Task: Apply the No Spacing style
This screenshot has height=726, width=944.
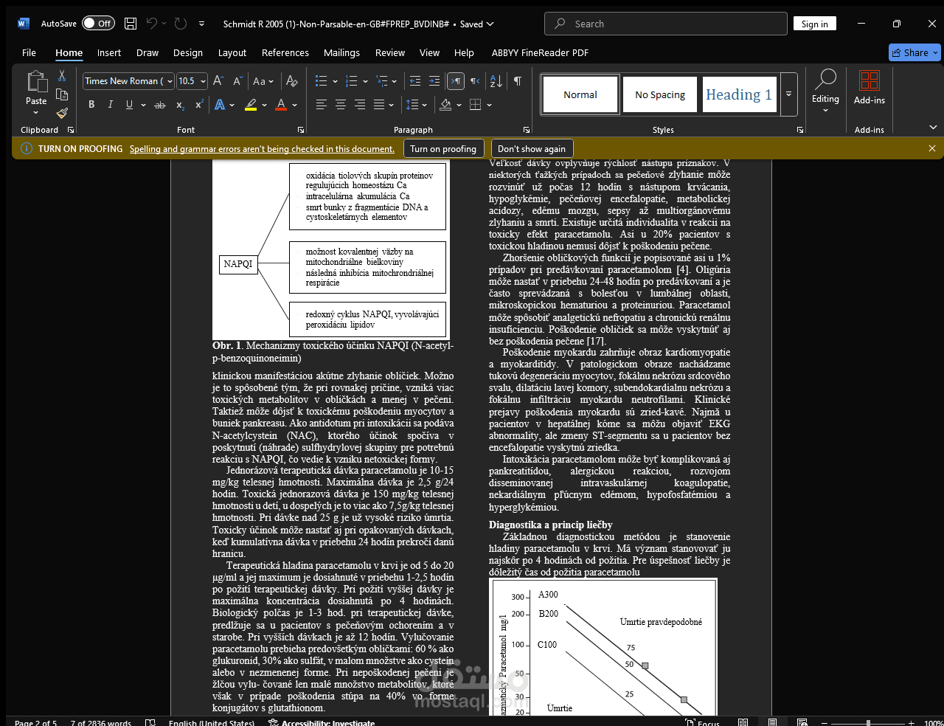Action: [660, 94]
